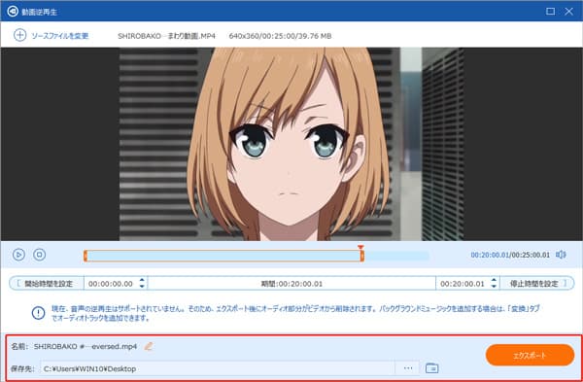Click the source file name SHIROBAKO MP4
Image resolution: width=583 pixels, height=382 pixels.
coord(166,36)
